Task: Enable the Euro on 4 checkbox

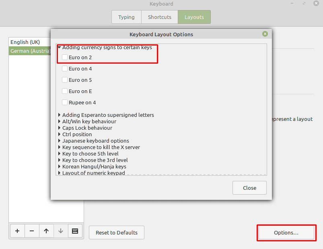Action: [x=65, y=68]
